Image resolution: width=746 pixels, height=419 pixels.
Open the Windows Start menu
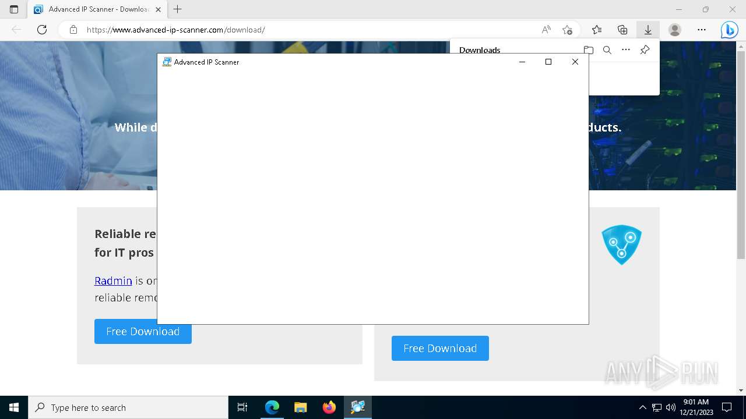tap(14, 407)
